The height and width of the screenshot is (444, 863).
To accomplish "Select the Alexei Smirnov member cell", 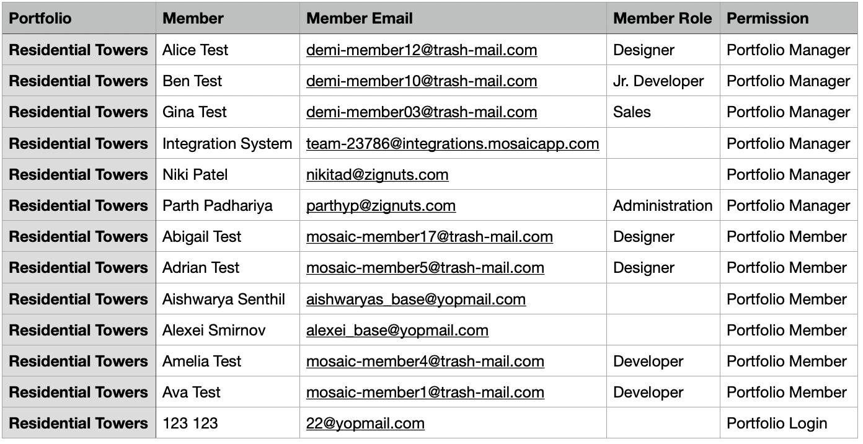I will [228, 330].
